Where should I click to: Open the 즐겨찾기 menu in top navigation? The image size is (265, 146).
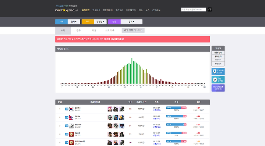119,10
